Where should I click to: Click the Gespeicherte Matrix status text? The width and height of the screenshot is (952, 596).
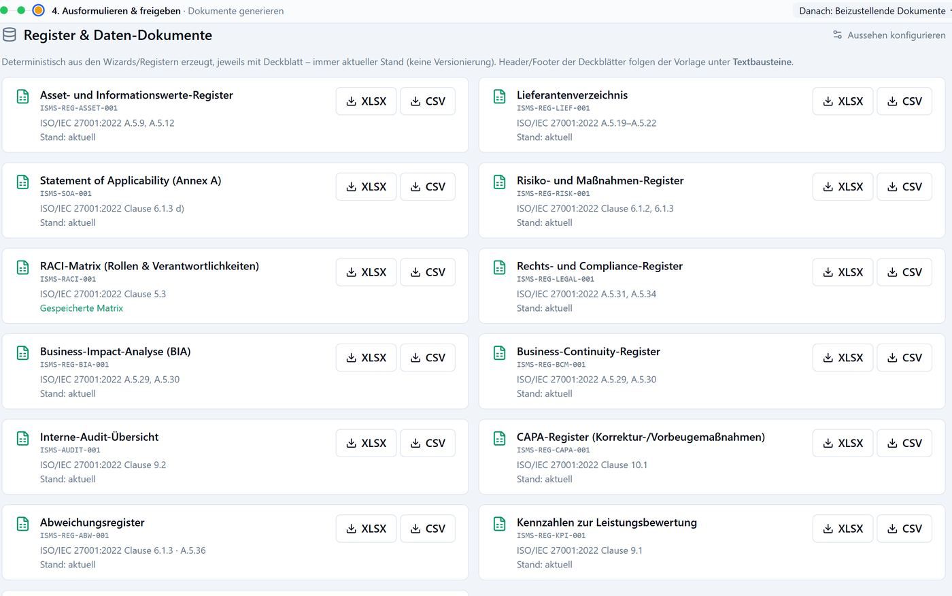[x=82, y=308]
